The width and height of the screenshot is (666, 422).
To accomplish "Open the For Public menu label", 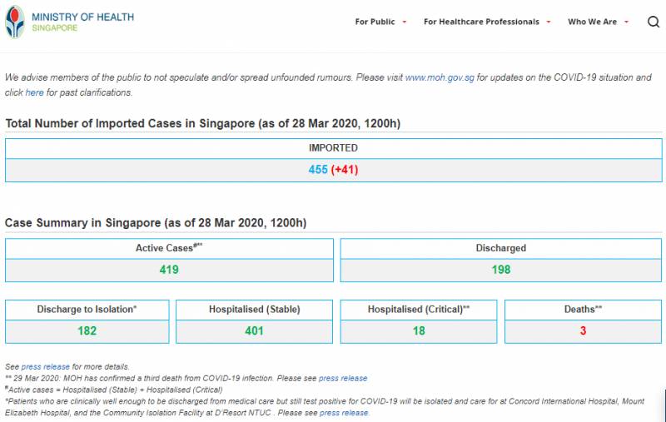I will (x=375, y=22).
